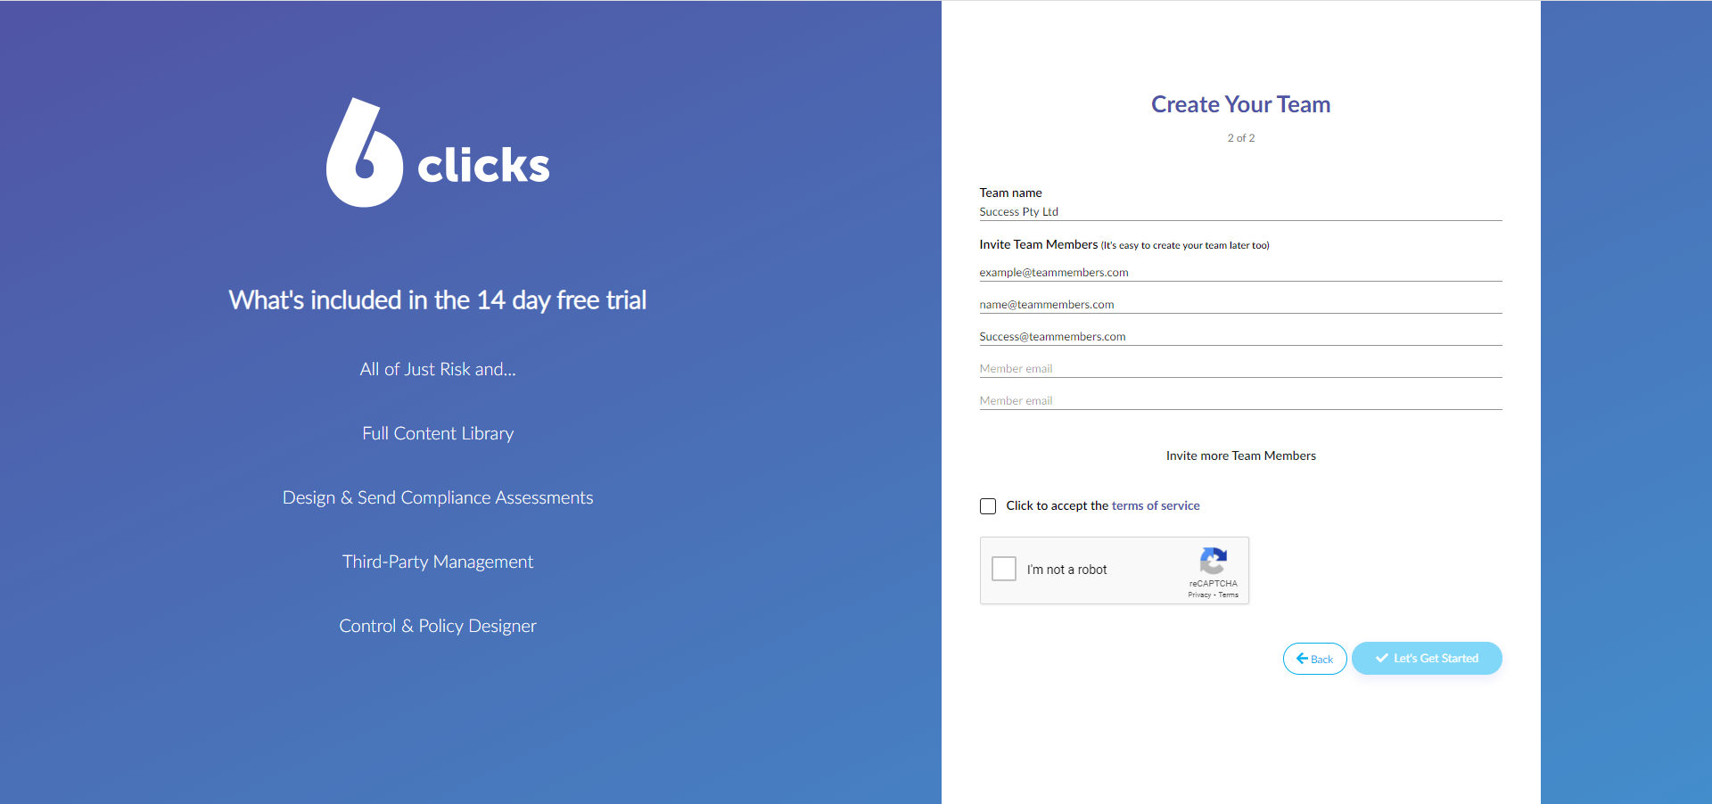This screenshot has width=1712, height=804.
Task: Focus the last empty Member email field
Action: click(x=1241, y=401)
